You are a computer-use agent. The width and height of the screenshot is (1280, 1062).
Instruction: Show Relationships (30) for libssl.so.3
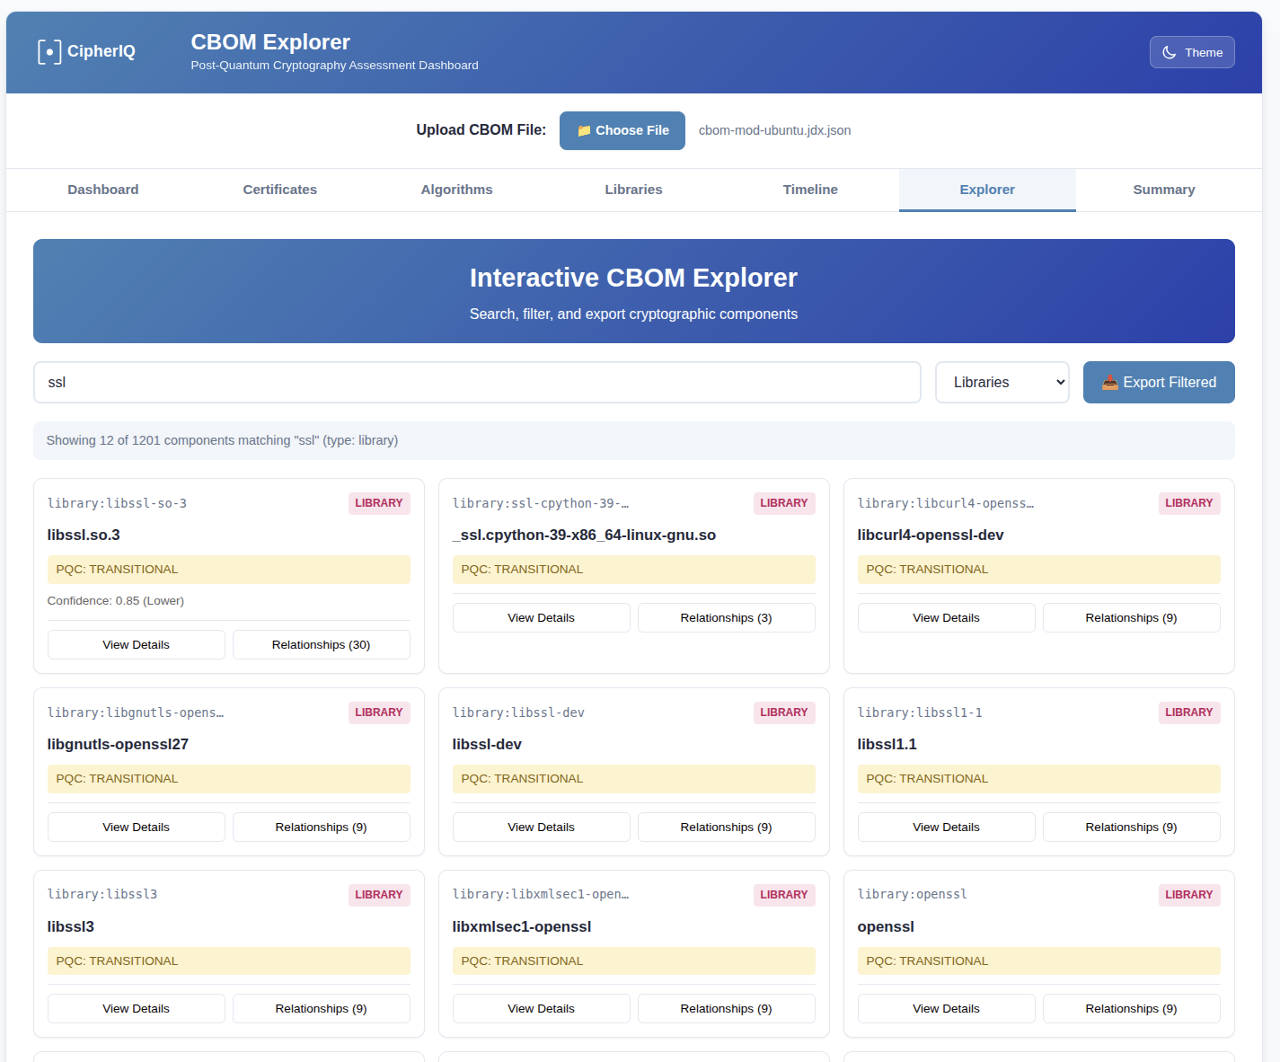point(321,644)
